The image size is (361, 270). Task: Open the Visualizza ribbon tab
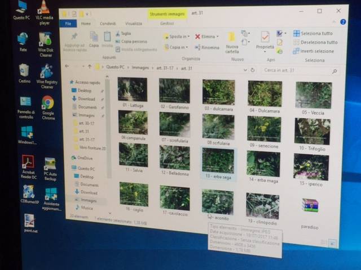(x=134, y=24)
